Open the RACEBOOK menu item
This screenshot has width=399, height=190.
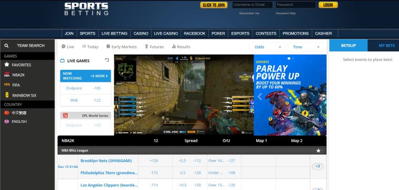pos(194,34)
